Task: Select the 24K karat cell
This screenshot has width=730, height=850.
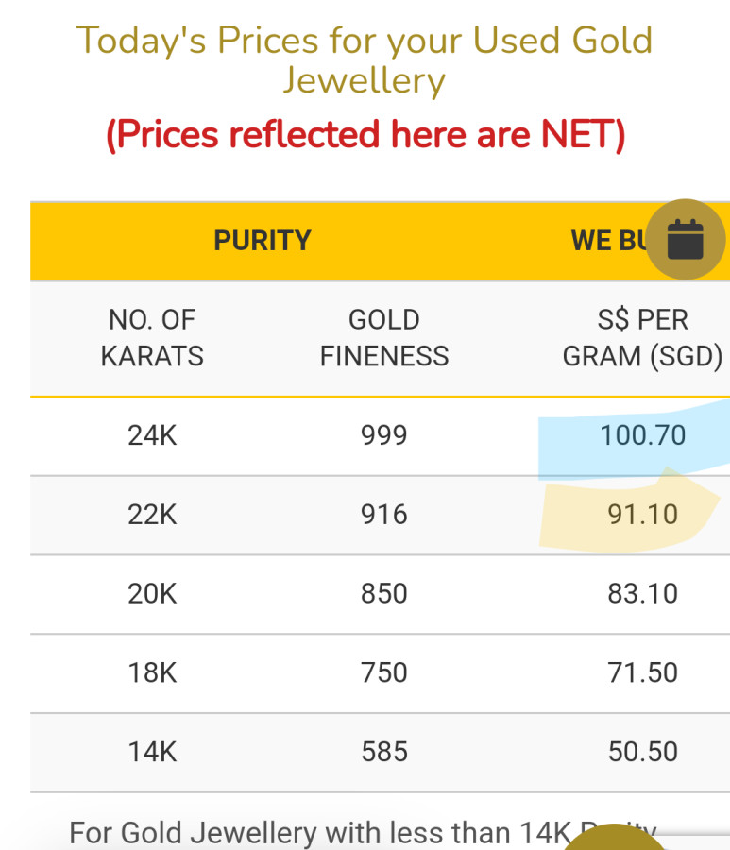Action: coord(152,436)
